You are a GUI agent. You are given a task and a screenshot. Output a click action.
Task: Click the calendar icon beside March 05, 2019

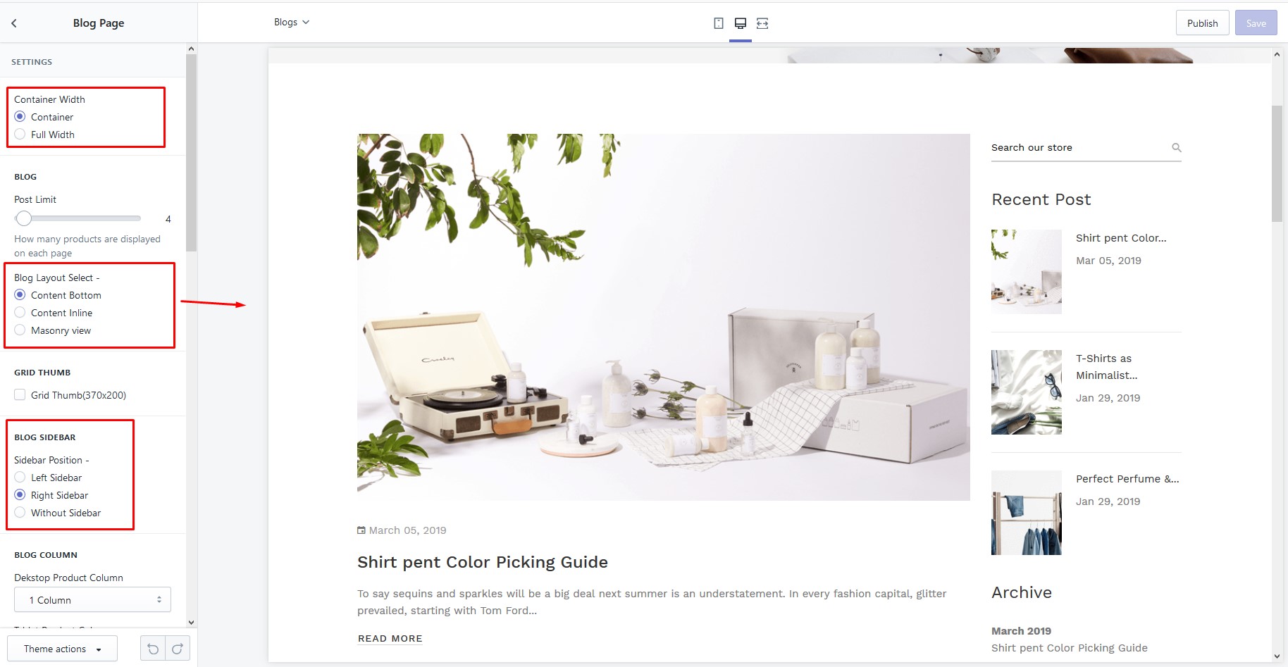point(361,530)
